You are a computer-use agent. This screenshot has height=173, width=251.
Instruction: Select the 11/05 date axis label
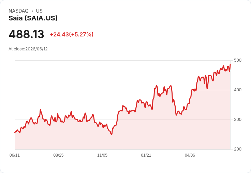coord(102,155)
